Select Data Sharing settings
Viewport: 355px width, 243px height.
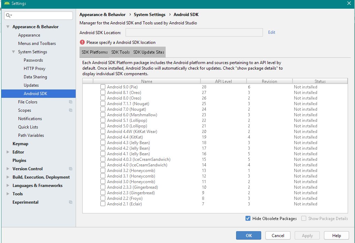pyautogui.click(x=35, y=77)
